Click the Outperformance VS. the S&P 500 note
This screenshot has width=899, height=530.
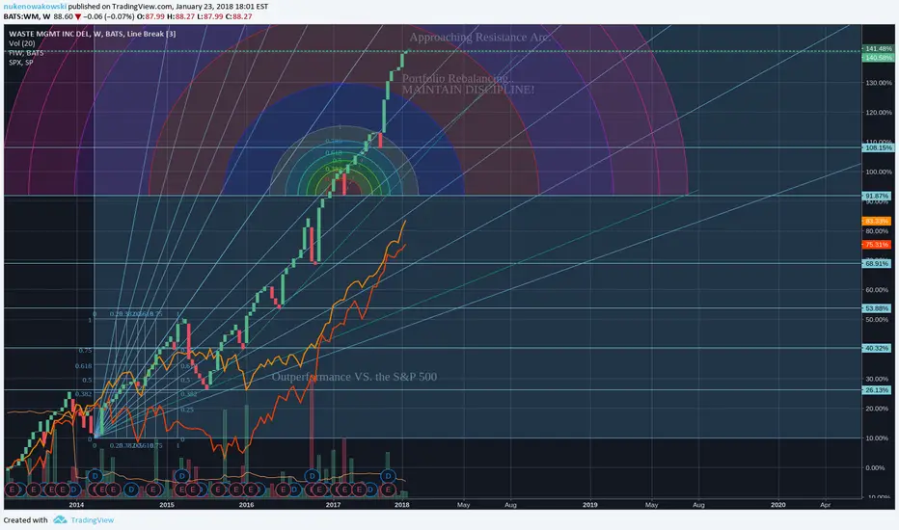point(354,377)
